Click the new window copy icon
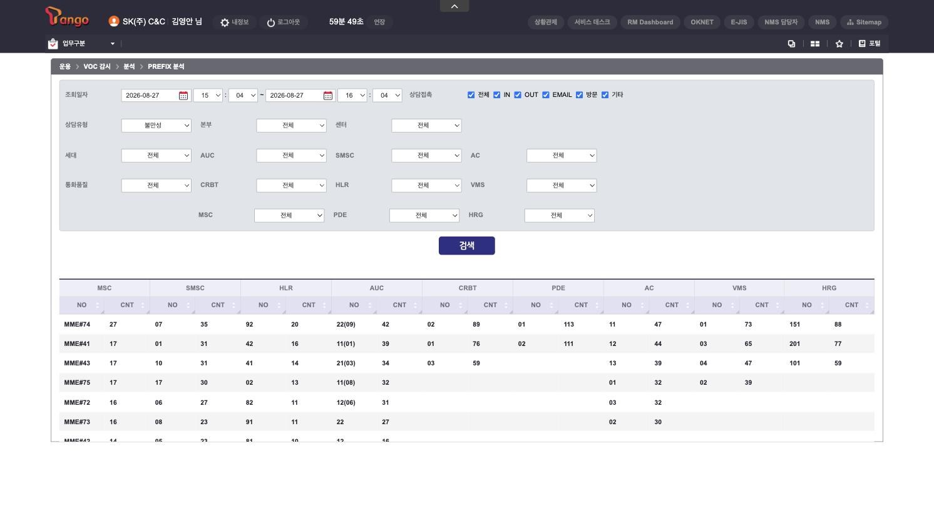Screen dimensions: 934x508 coord(791,44)
